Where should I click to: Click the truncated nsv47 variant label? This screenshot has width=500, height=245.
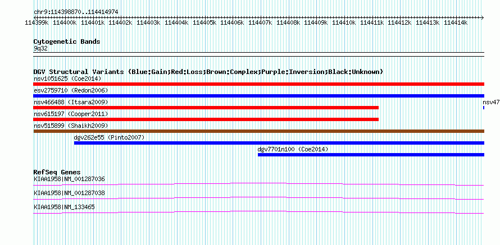(491, 102)
